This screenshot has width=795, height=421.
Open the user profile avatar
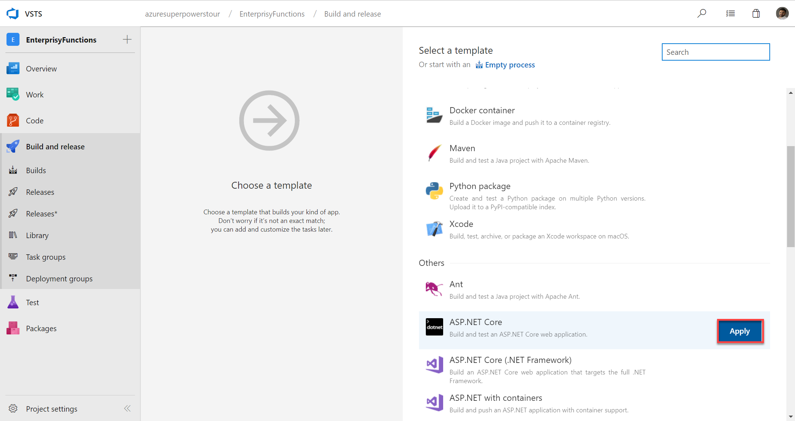pos(782,13)
